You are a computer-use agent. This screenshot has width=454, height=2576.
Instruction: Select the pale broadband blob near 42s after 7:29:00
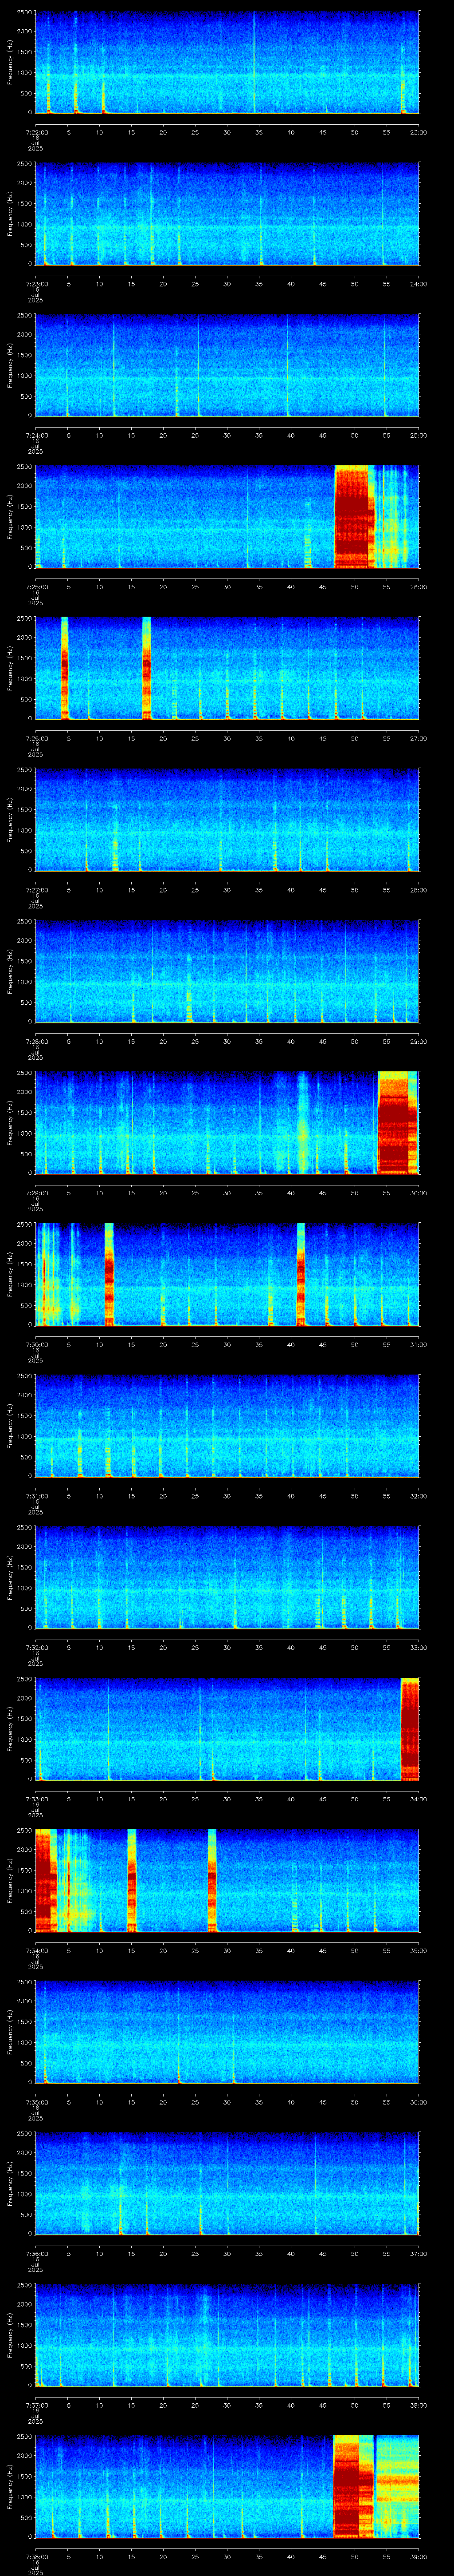click(x=302, y=1122)
